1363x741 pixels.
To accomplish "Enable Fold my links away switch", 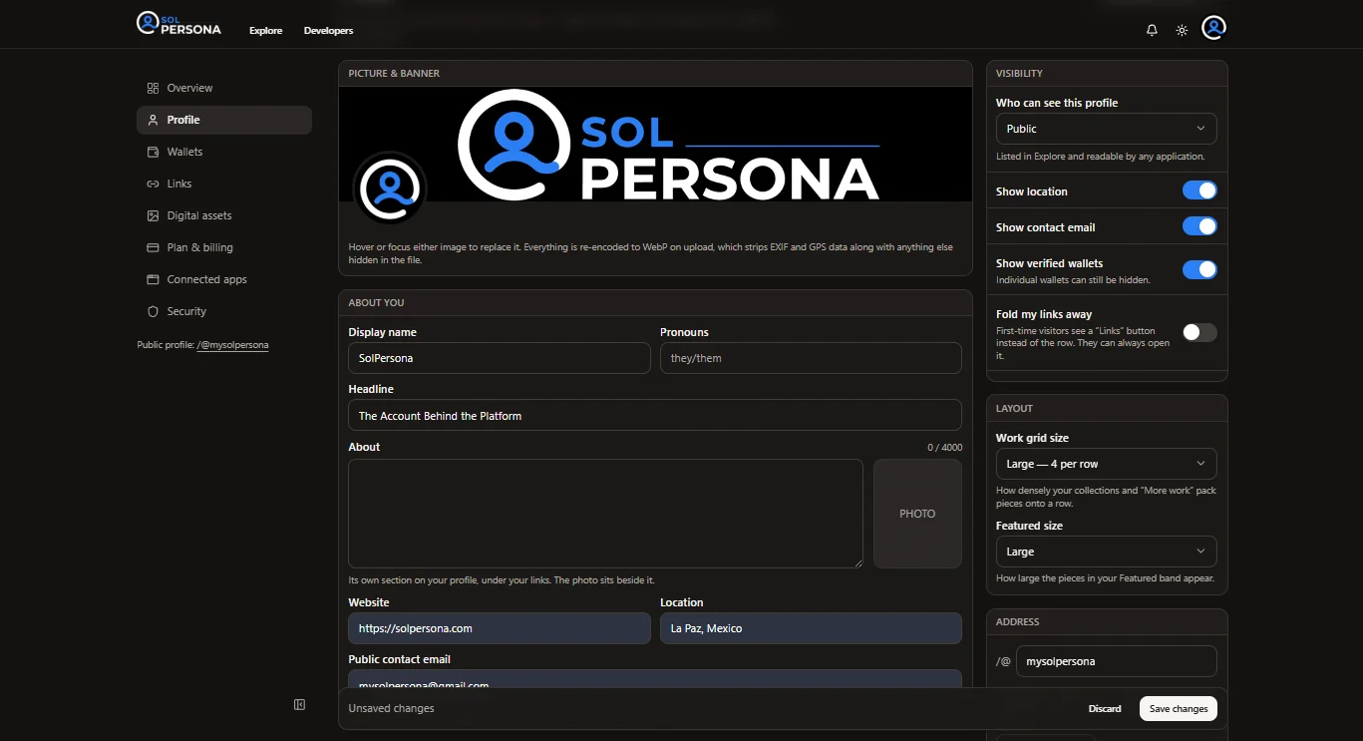I will click(x=1199, y=333).
